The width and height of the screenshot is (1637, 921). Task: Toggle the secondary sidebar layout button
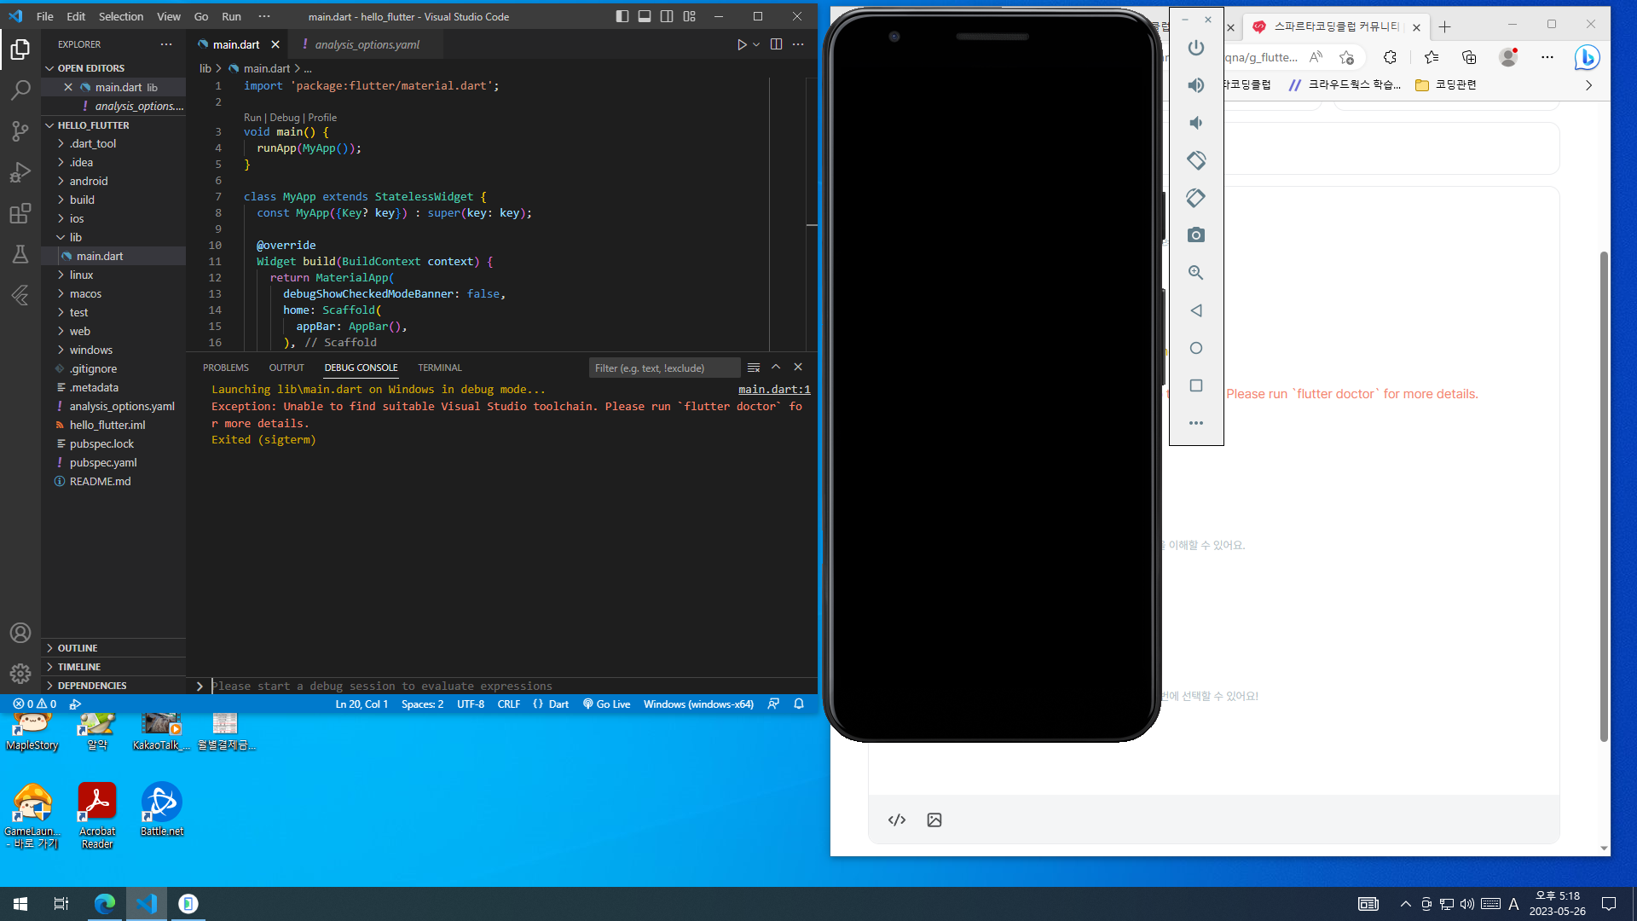coord(667,16)
